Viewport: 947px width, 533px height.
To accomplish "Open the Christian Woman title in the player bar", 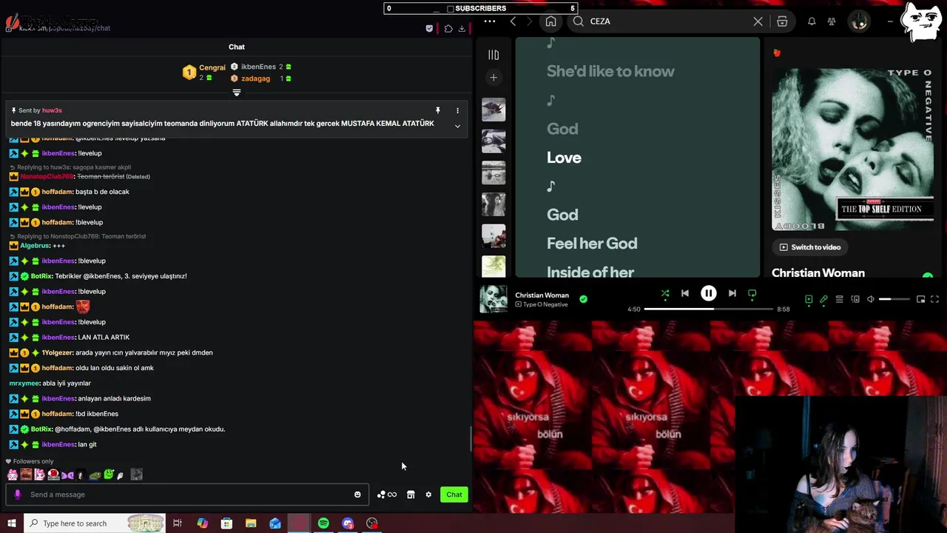I will point(542,295).
